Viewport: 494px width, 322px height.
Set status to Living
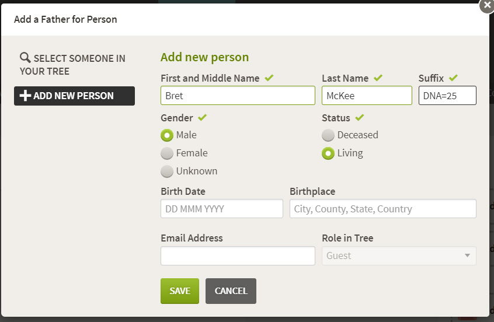[328, 153]
